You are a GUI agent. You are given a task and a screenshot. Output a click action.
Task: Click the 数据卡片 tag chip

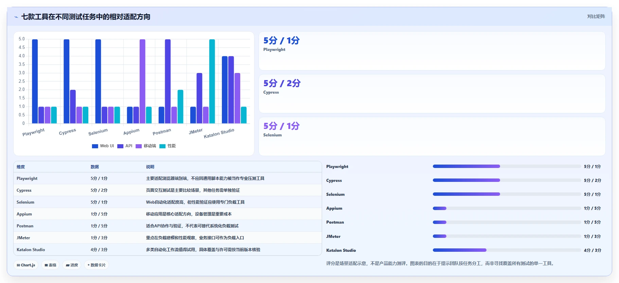[96, 265]
